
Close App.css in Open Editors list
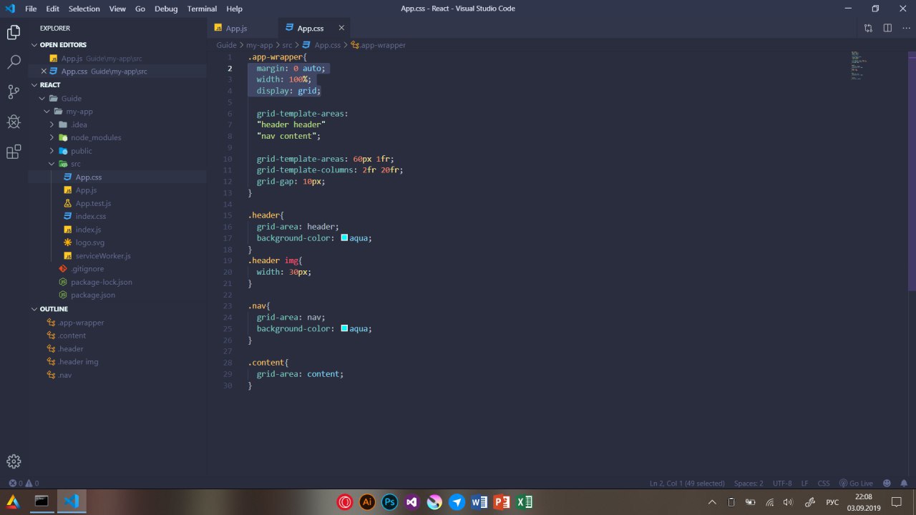coord(44,72)
